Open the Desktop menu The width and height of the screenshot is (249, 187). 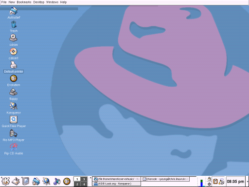[39, 2]
